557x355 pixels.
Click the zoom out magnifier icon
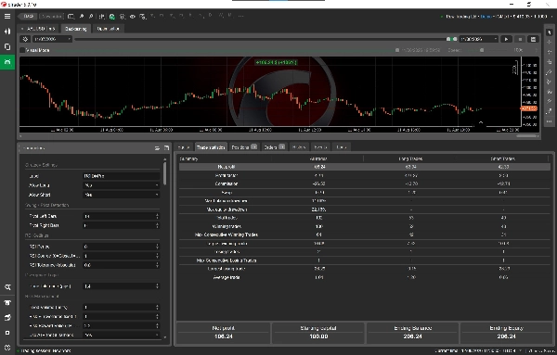pos(91,17)
